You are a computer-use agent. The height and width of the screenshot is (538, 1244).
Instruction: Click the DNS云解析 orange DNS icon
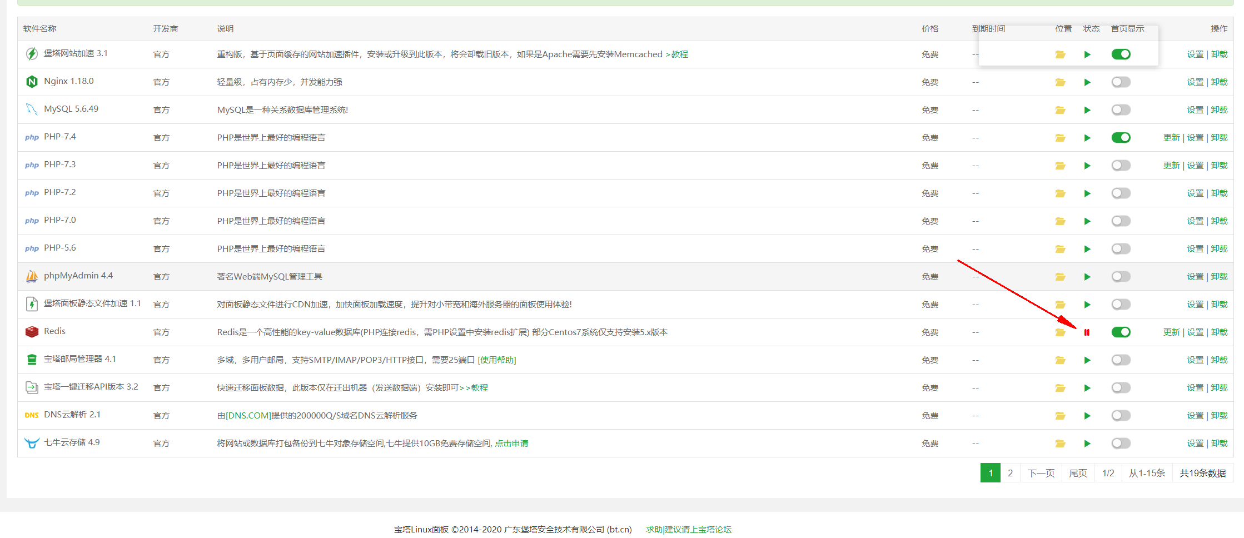point(32,415)
